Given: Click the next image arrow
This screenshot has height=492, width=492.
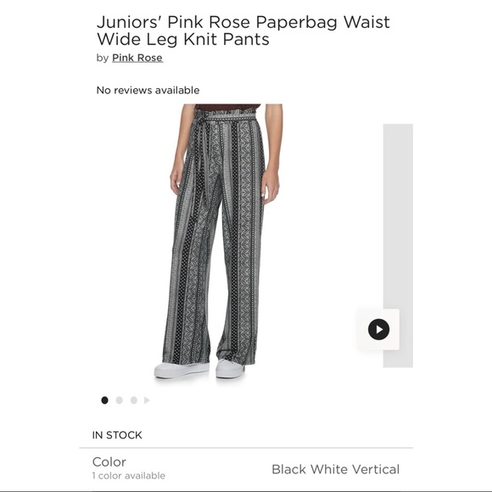Looking at the screenshot, I should point(147,400).
